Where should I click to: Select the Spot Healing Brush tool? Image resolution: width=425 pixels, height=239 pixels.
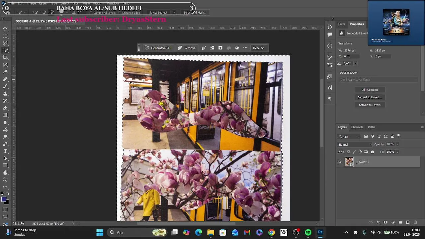click(x=5, y=79)
